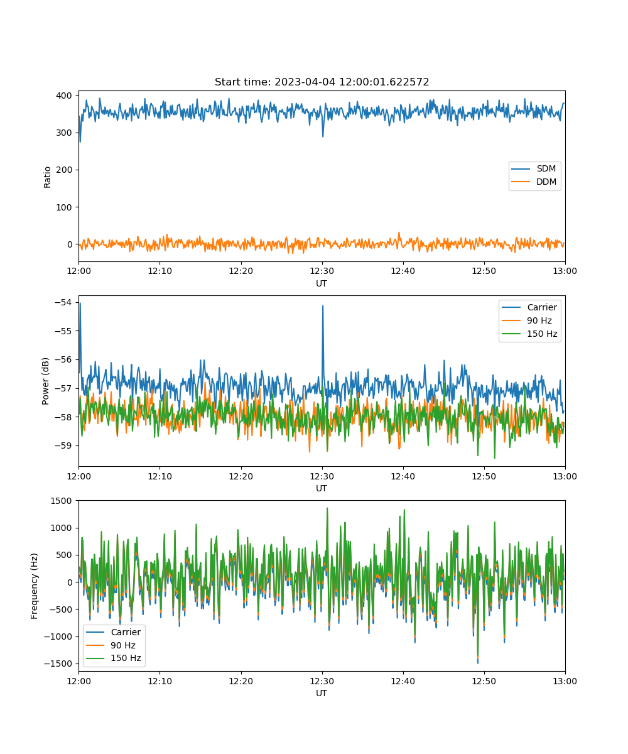Click the 13:00 tick under the Frequency plot

click(x=565, y=680)
